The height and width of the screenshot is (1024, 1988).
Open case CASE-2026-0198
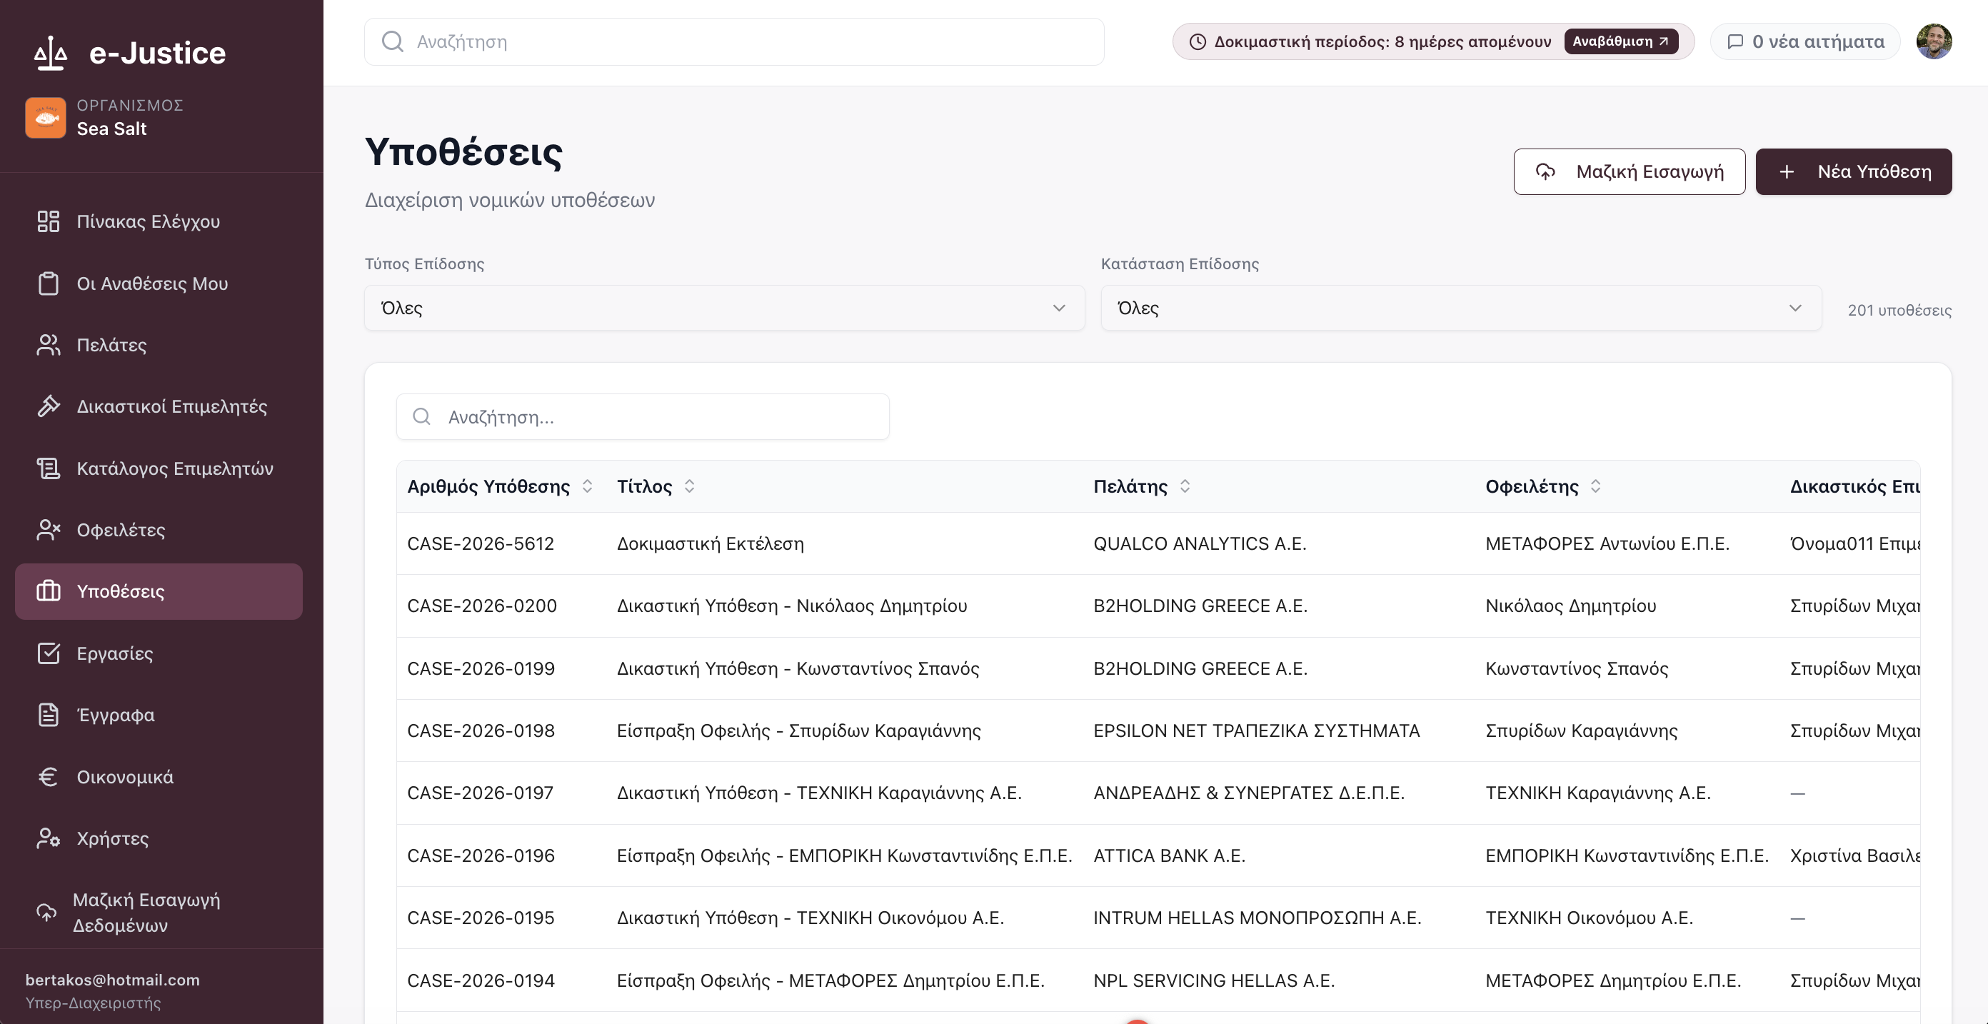481,731
